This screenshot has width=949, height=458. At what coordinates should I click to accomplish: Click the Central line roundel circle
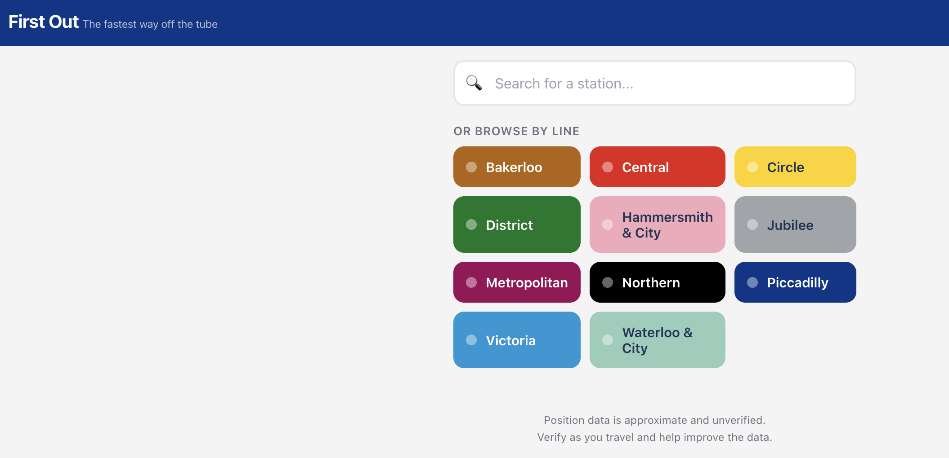point(608,167)
